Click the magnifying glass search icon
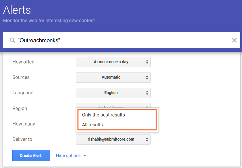 pos(12,40)
